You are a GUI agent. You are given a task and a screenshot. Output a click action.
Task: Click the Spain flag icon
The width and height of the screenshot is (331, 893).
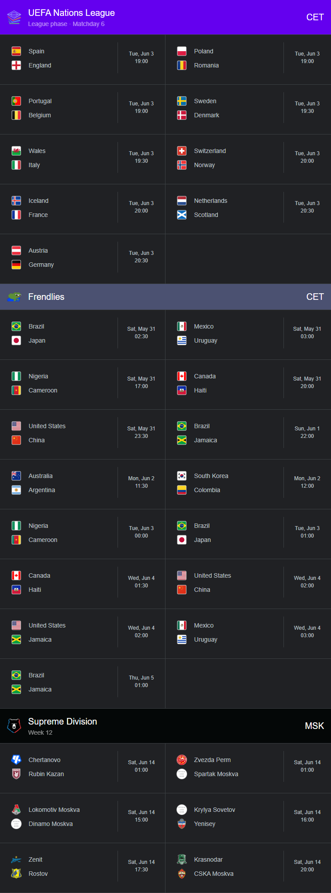tap(16, 51)
